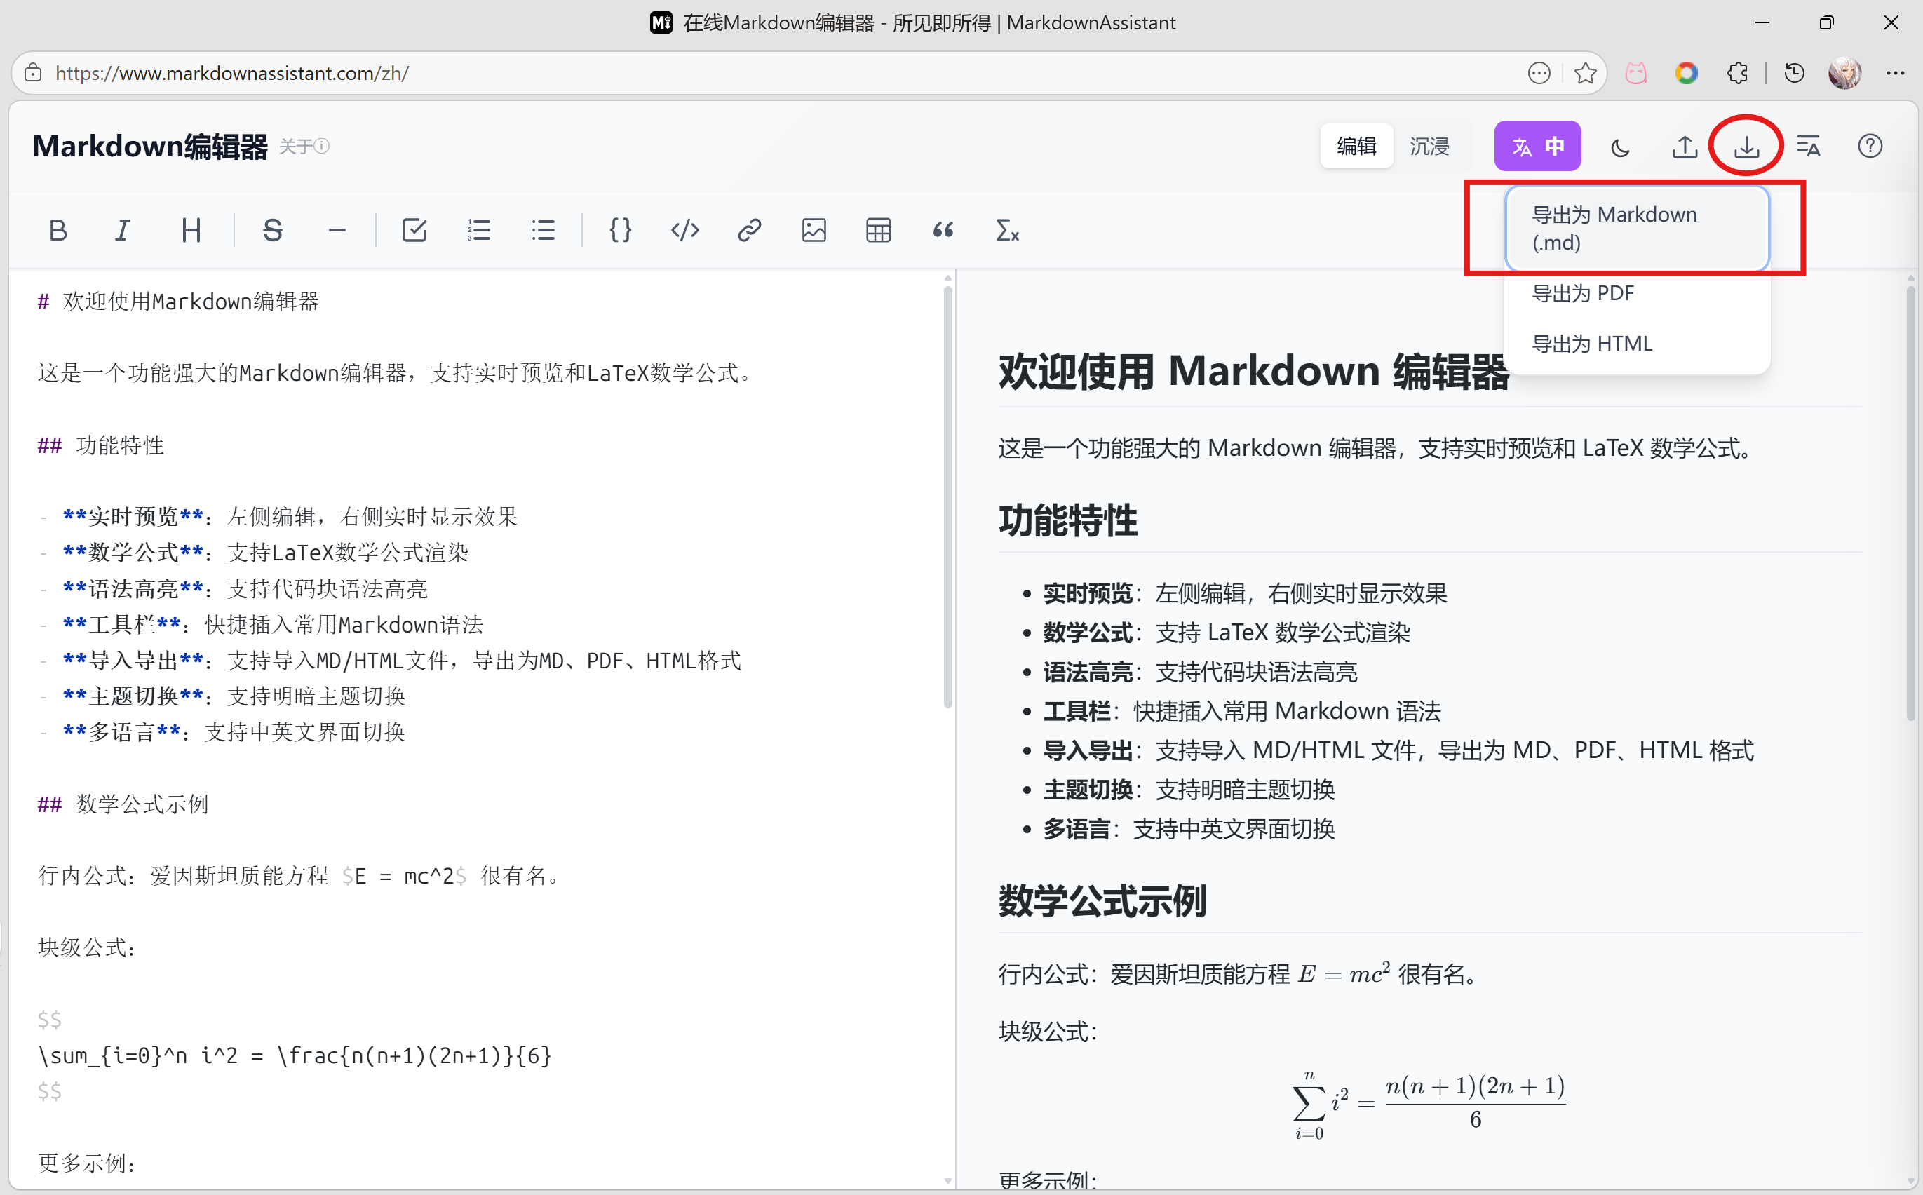Insert horizontal rule line
1923x1195 pixels.
pyautogui.click(x=337, y=230)
